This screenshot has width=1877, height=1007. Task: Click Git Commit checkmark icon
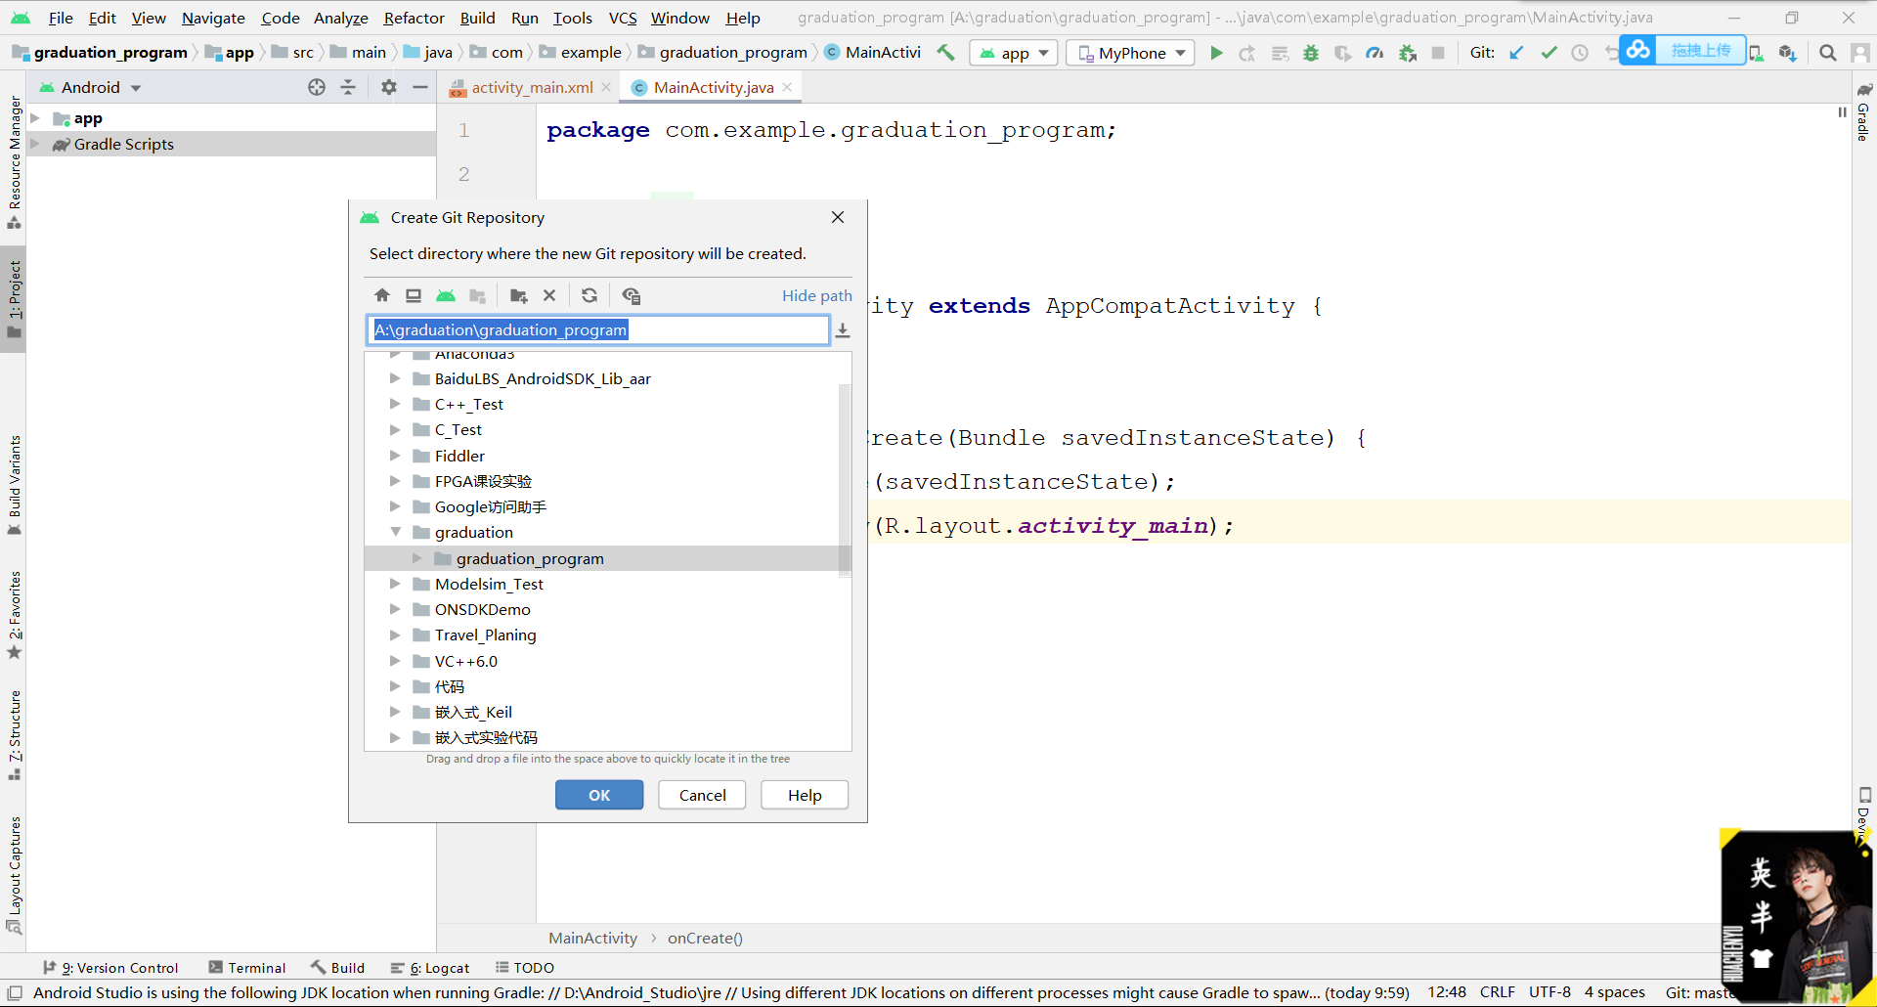point(1549,53)
